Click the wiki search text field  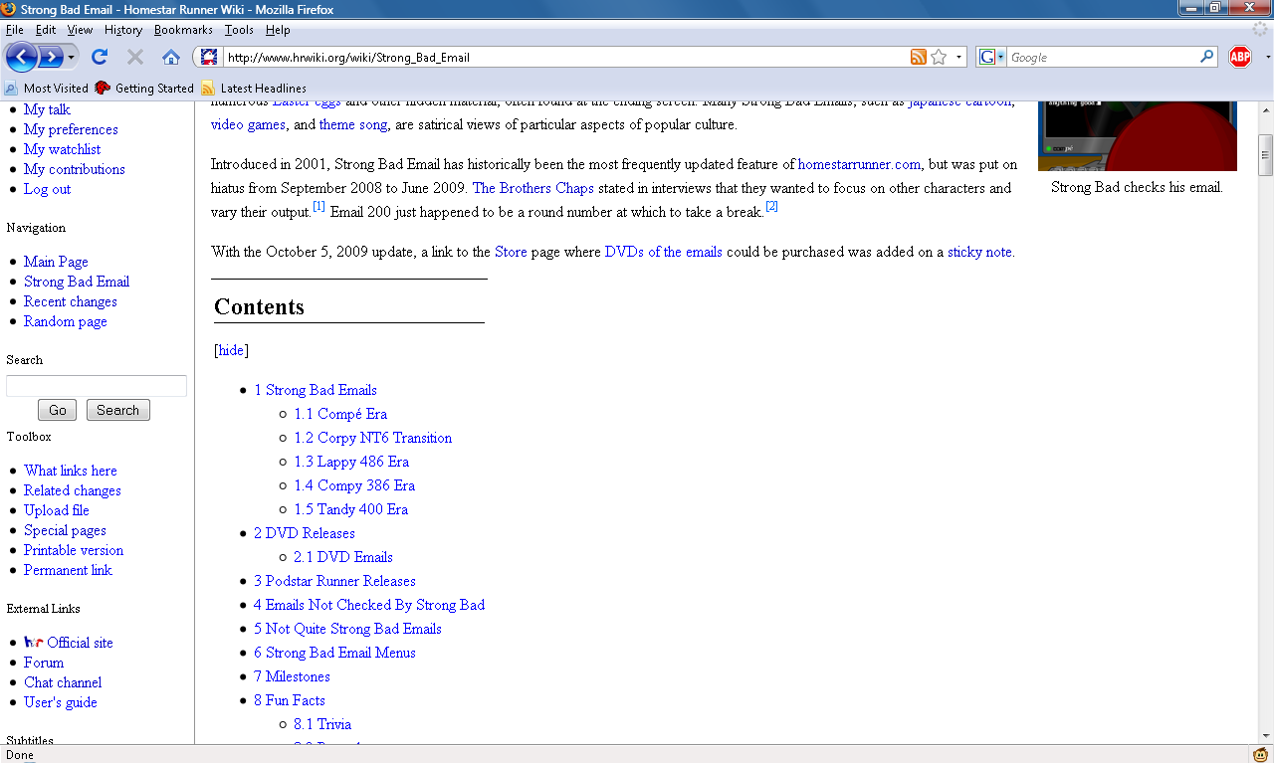97,386
